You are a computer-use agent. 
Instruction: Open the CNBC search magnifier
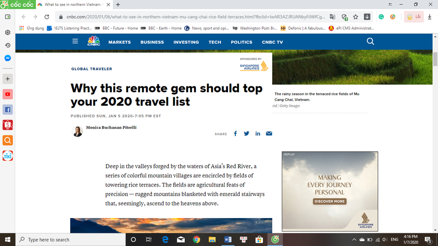click(x=370, y=42)
